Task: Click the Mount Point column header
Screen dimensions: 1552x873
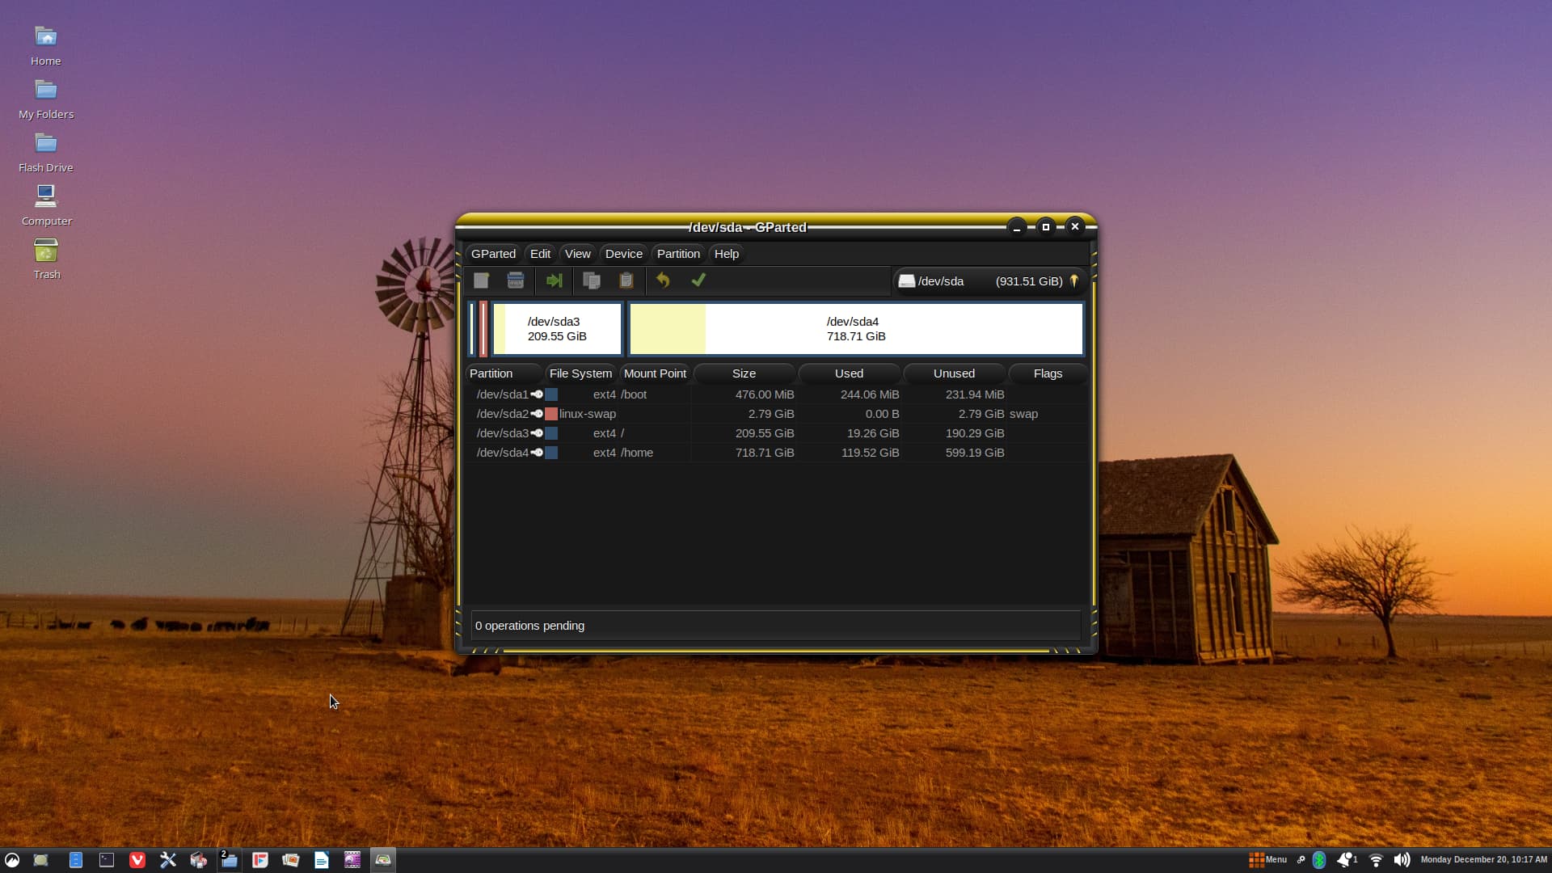Action: point(655,373)
